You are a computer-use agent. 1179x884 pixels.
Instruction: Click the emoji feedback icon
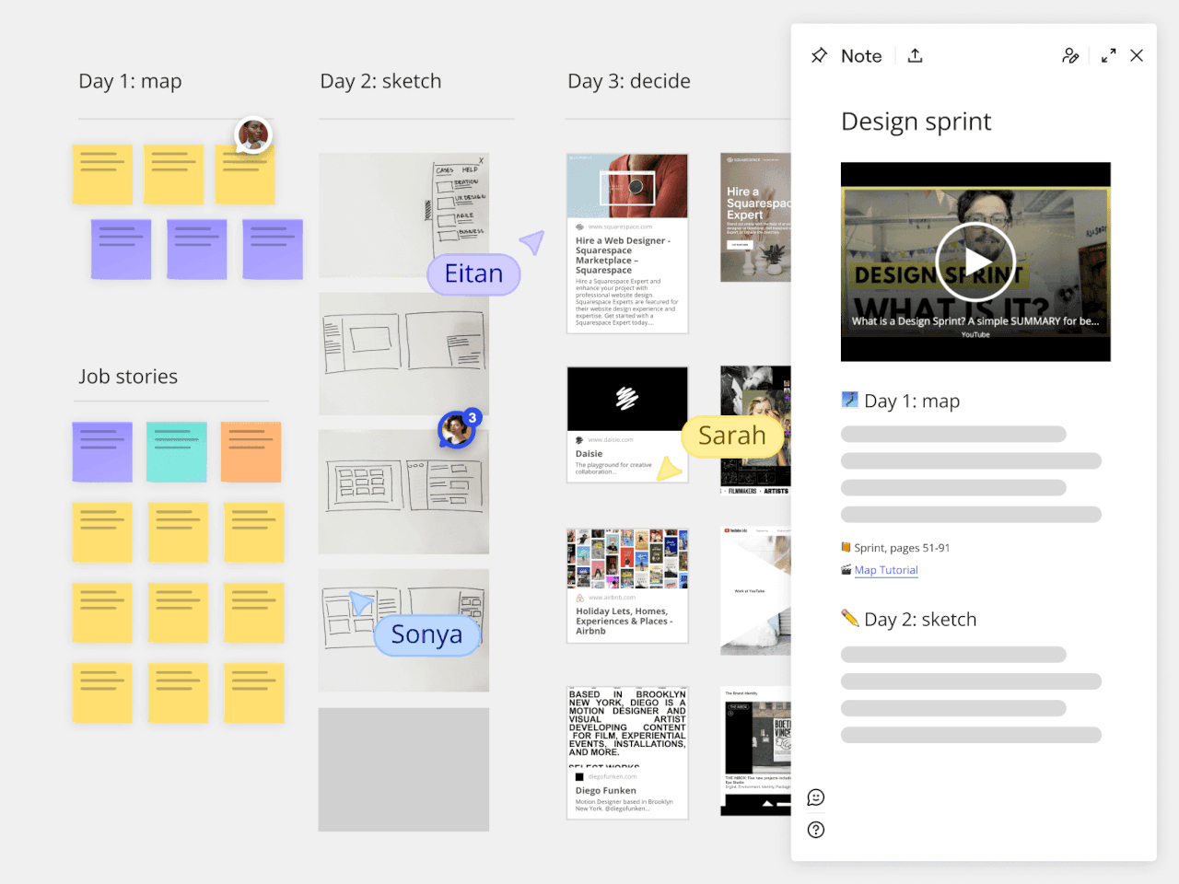pyautogui.click(x=816, y=797)
